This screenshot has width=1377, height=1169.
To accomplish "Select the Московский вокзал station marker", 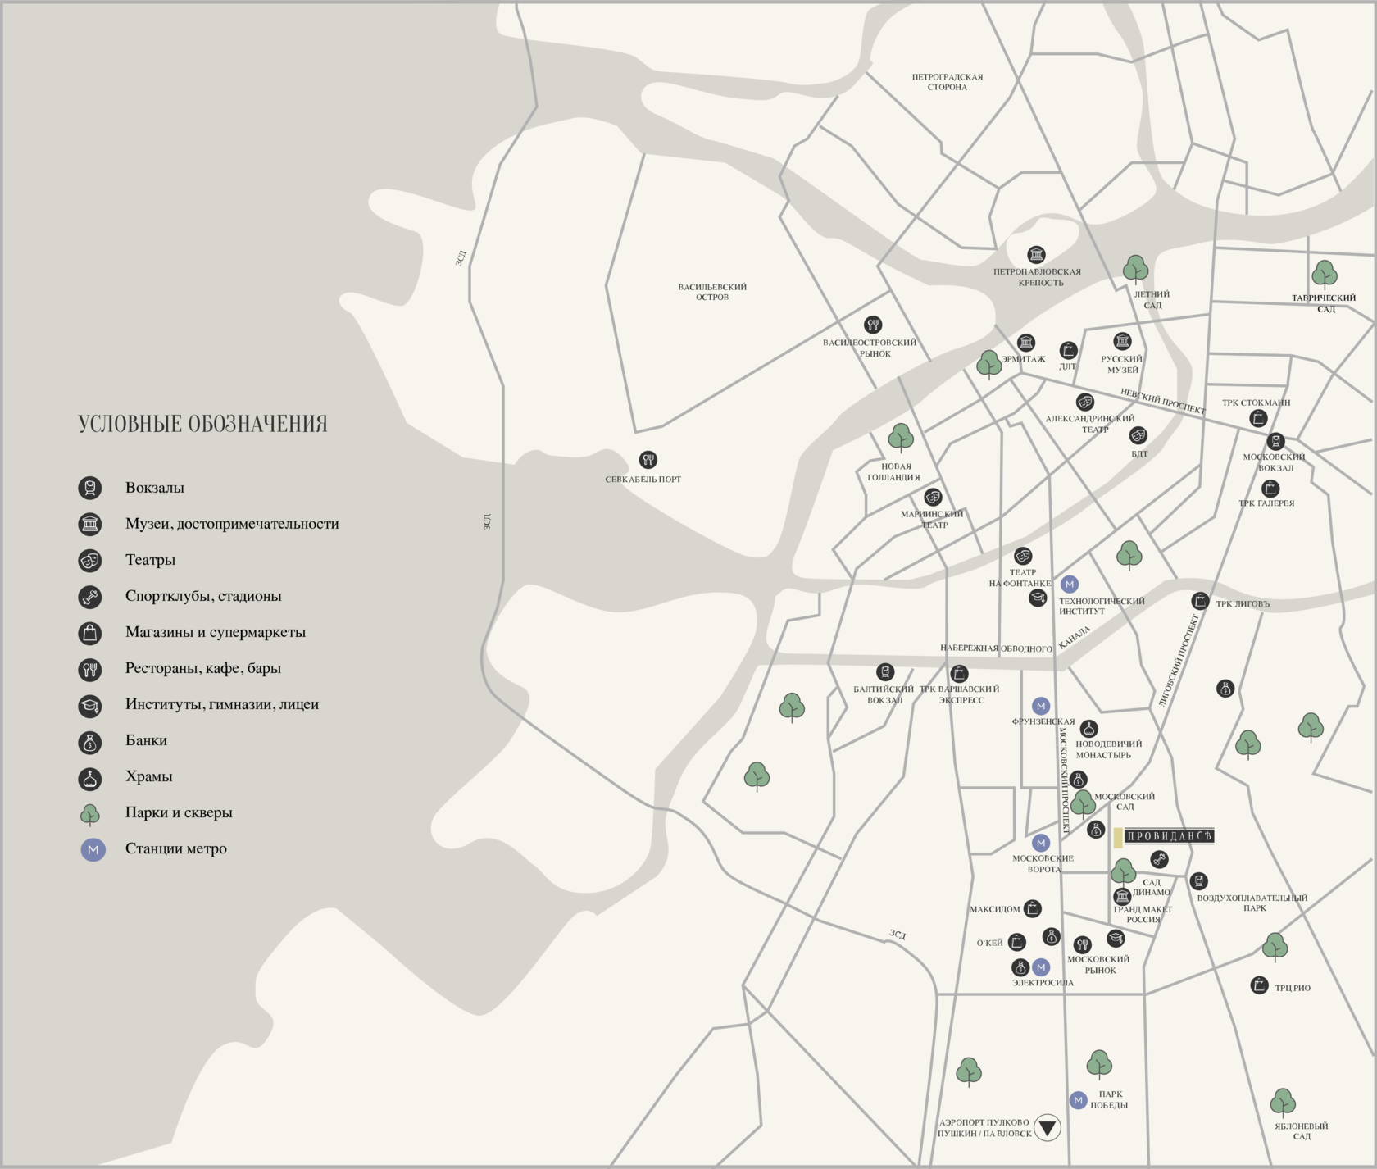I will (x=1276, y=442).
